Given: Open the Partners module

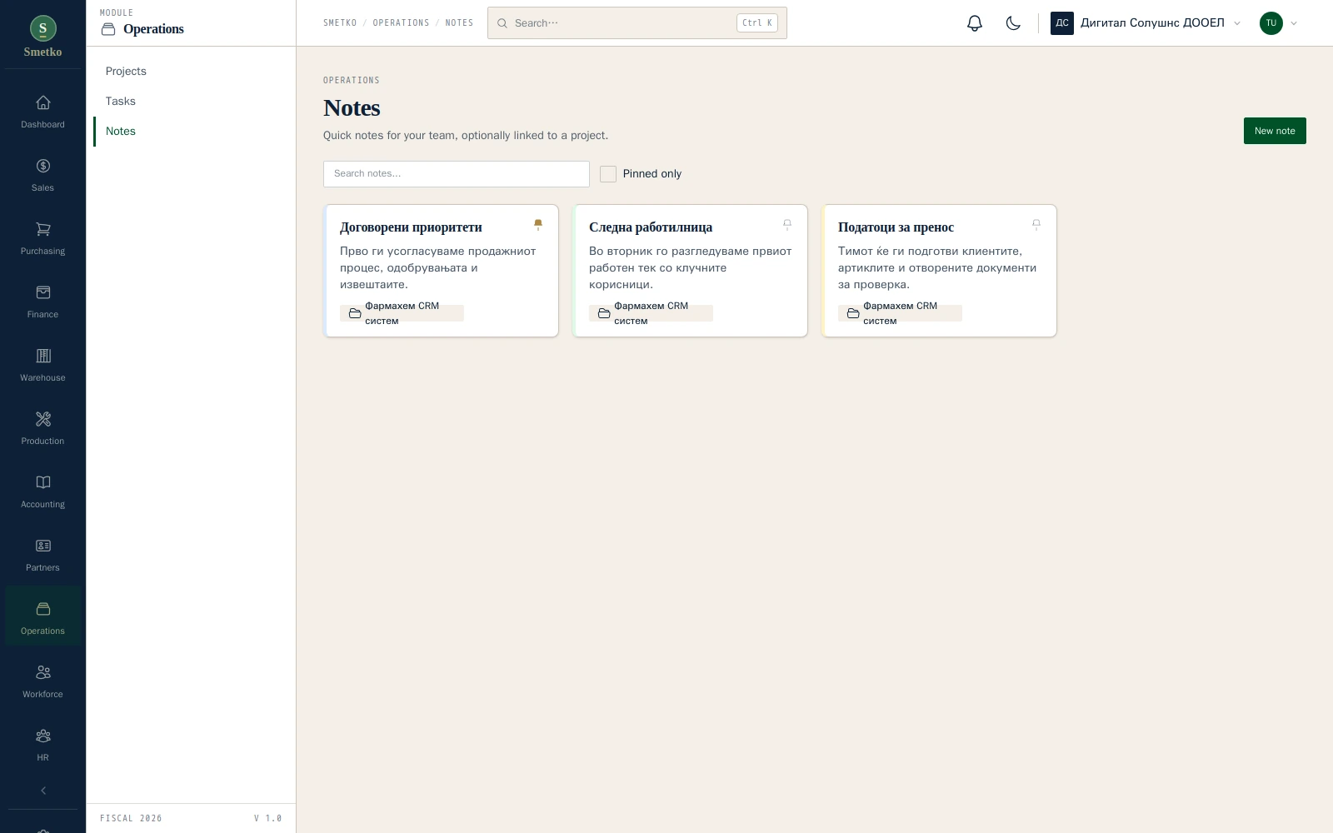Looking at the screenshot, I should (42, 556).
